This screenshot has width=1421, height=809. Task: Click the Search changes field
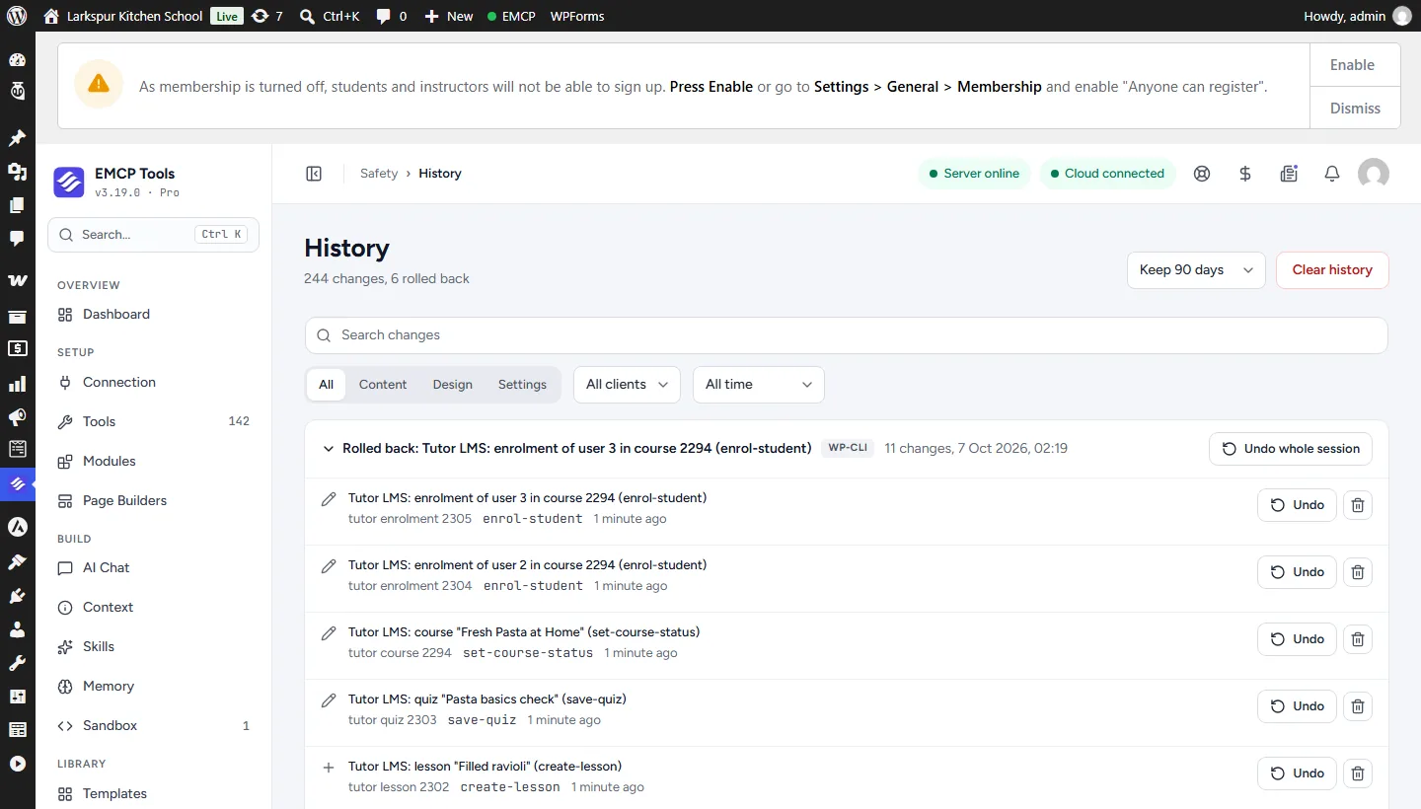847,335
